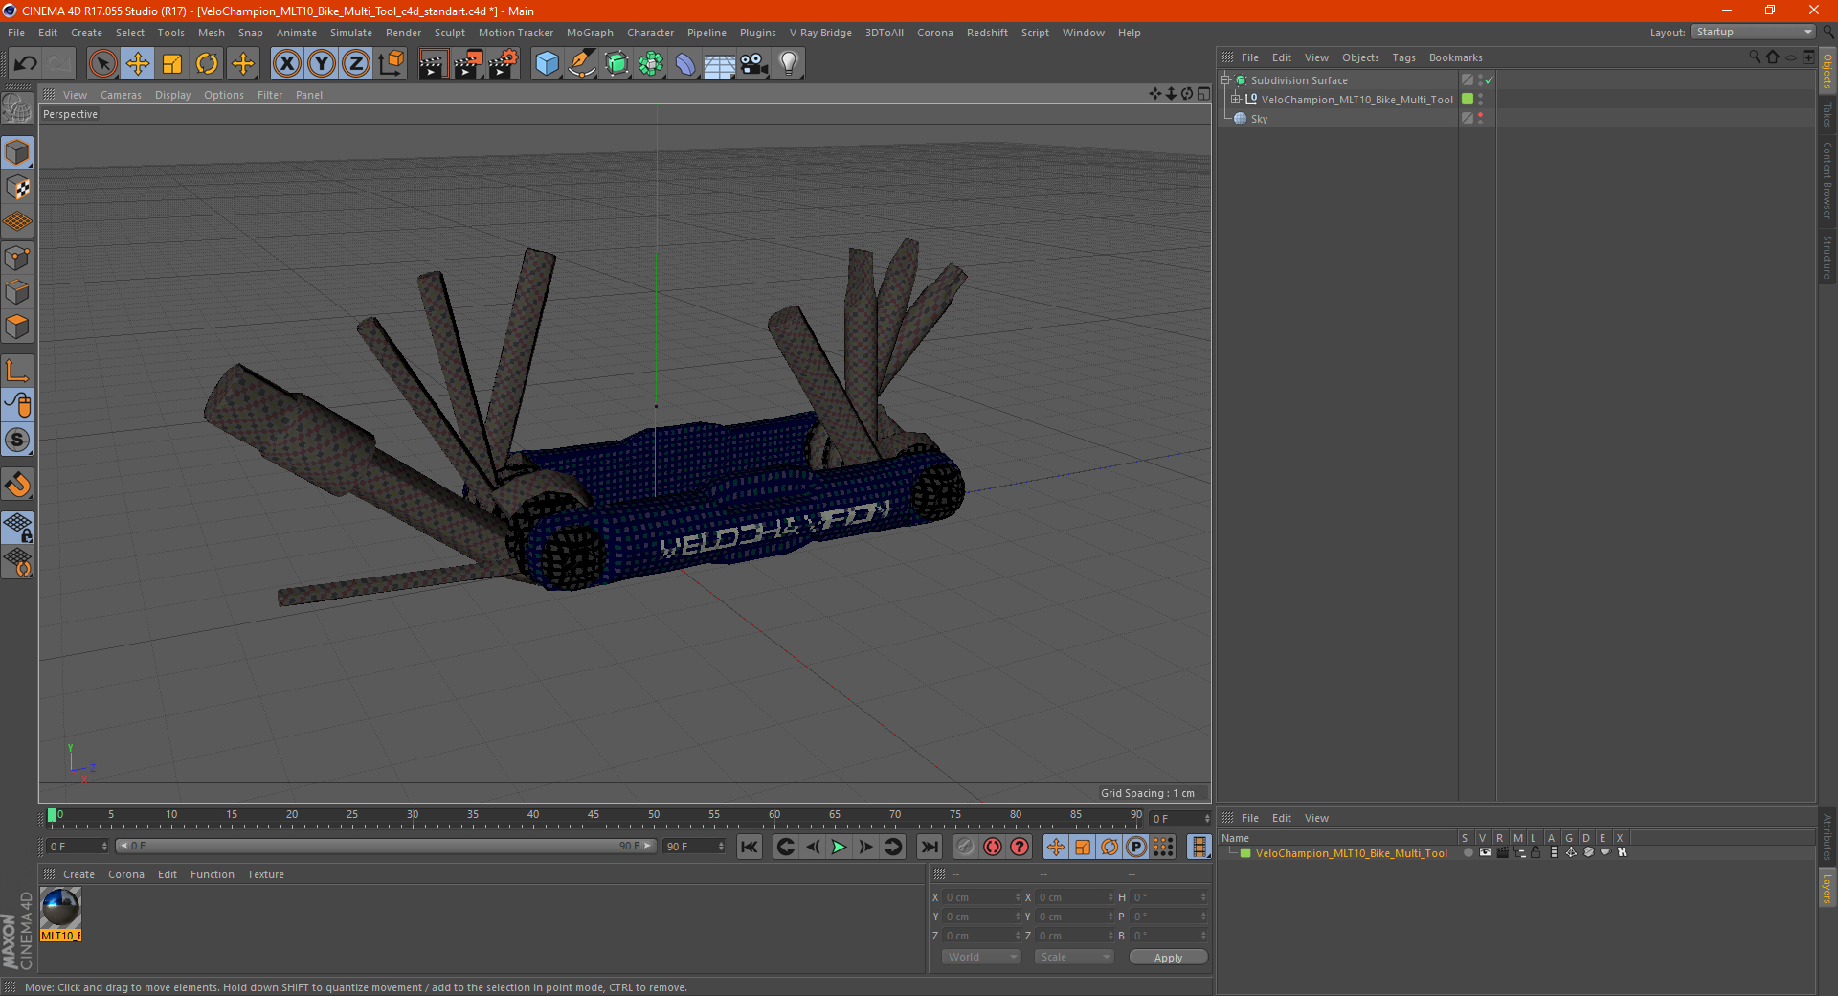
Task: Toggle Snap enable S icon
Action: point(17,440)
